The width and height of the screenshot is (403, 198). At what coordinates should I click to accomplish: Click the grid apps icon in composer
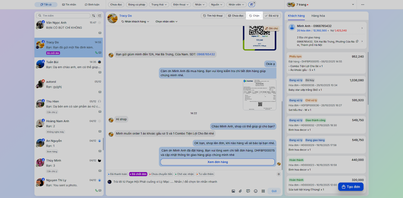point(263,191)
